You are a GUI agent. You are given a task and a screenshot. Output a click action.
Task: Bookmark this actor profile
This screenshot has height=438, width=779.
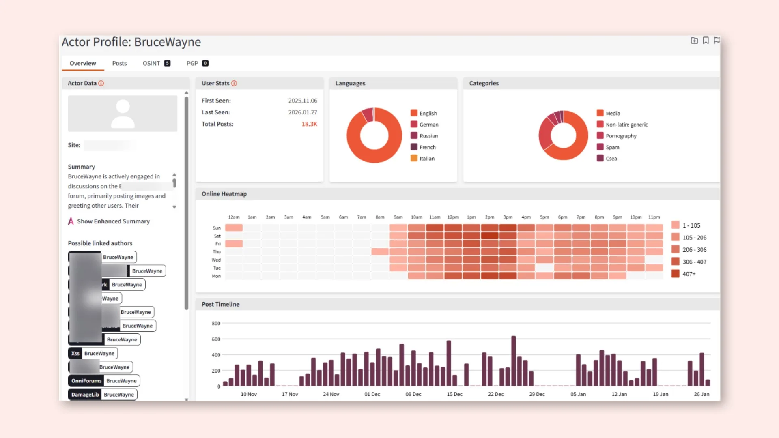pos(706,41)
